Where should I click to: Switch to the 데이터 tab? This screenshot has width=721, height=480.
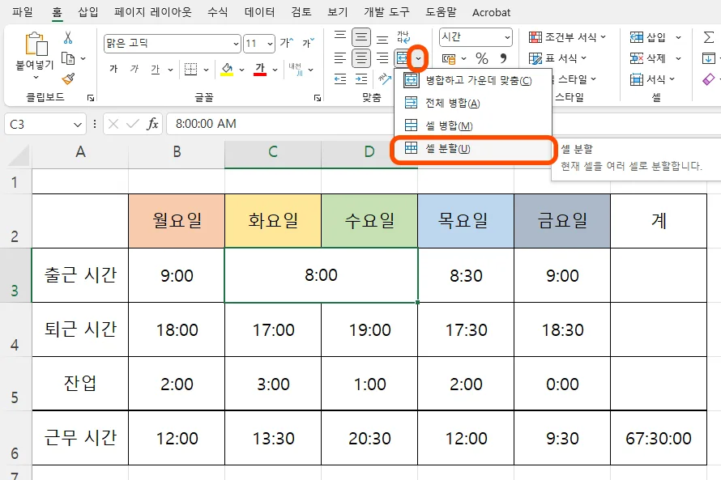(x=260, y=12)
